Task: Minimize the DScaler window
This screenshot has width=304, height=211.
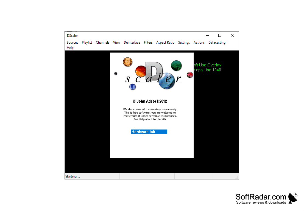Action: (x=207, y=35)
